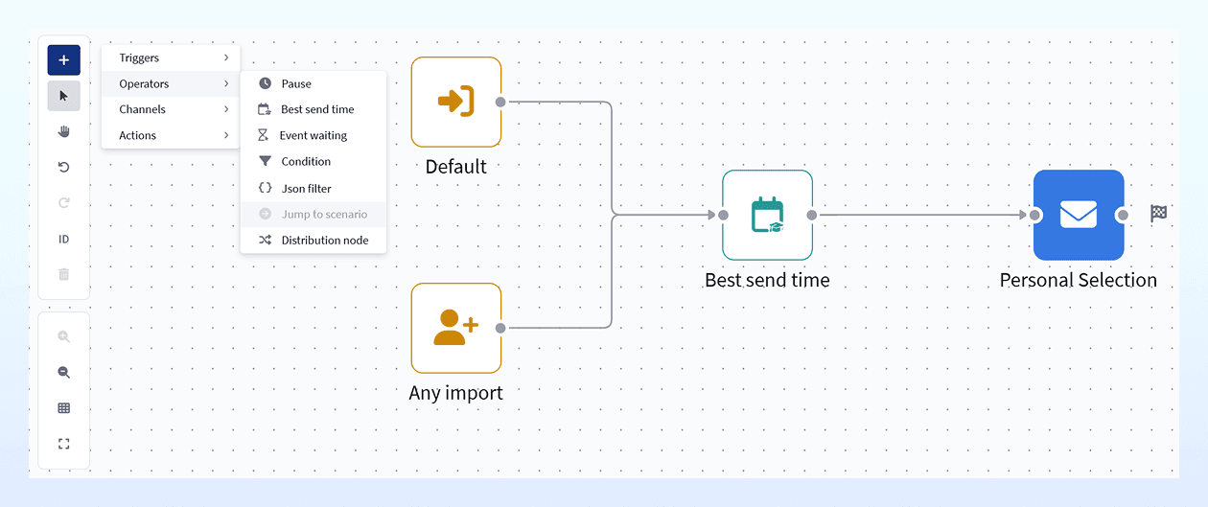Click the Json filter braces icon
1208x507 pixels.
coord(266,188)
